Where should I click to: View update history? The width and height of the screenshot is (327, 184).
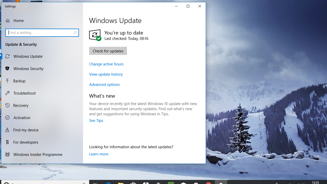click(106, 74)
